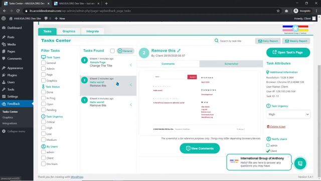Image resolution: width=321 pixels, height=181 pixels.
Task: Collapse the admin menu
Action: (14, 131)
